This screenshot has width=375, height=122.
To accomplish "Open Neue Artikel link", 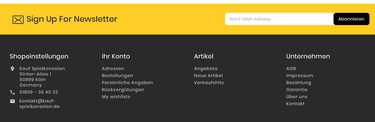I will click(208, 76).
